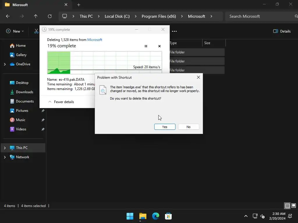Viewport: 298px width, 223px height.
Task: Collapse the dialog using Fewer details
Action: [x=61, y=102]
